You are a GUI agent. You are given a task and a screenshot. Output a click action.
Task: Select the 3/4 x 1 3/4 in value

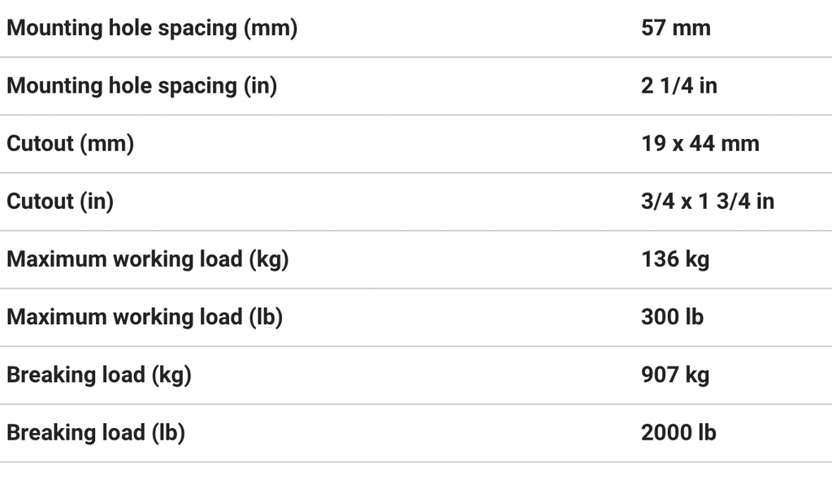pos(707,201)
